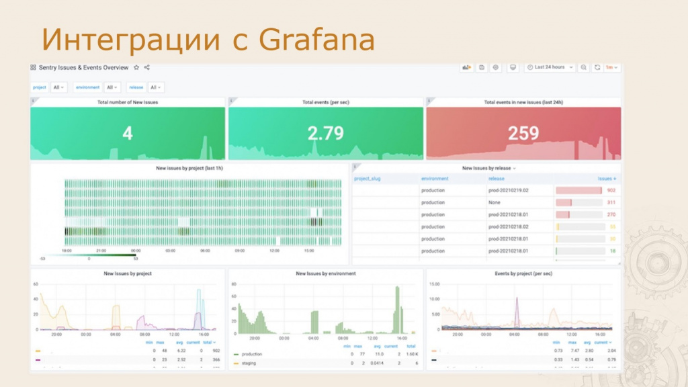
Task: Open the release variable All dropdown
Action: tap(156, 87)
